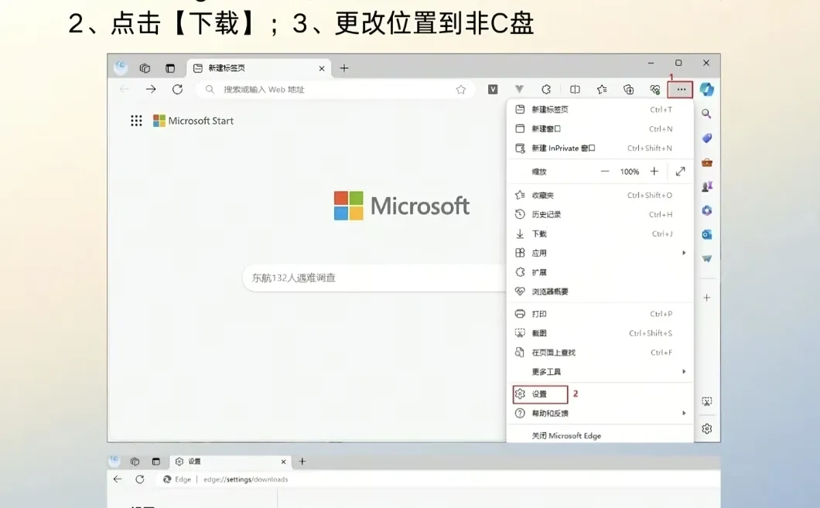Open 下载 from the menu

pyautogui.click(x=600, y=234)
